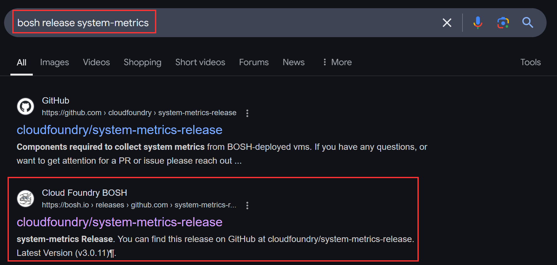
Task: Expand the More search filters menu
Action: (337, 62)
